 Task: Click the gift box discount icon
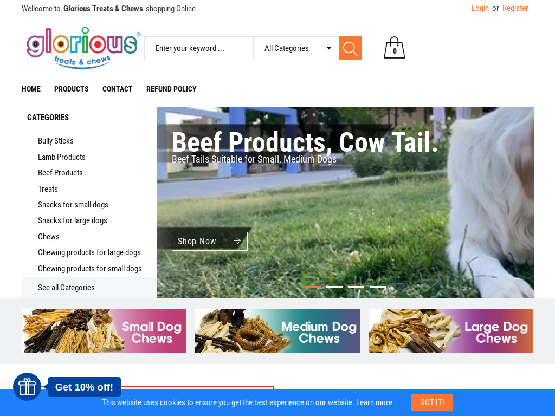(27, 387)
